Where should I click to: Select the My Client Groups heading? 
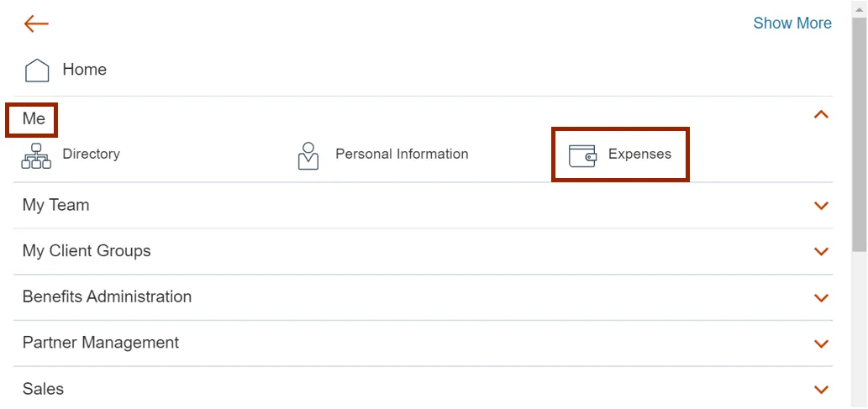click(x=87, y=251)
